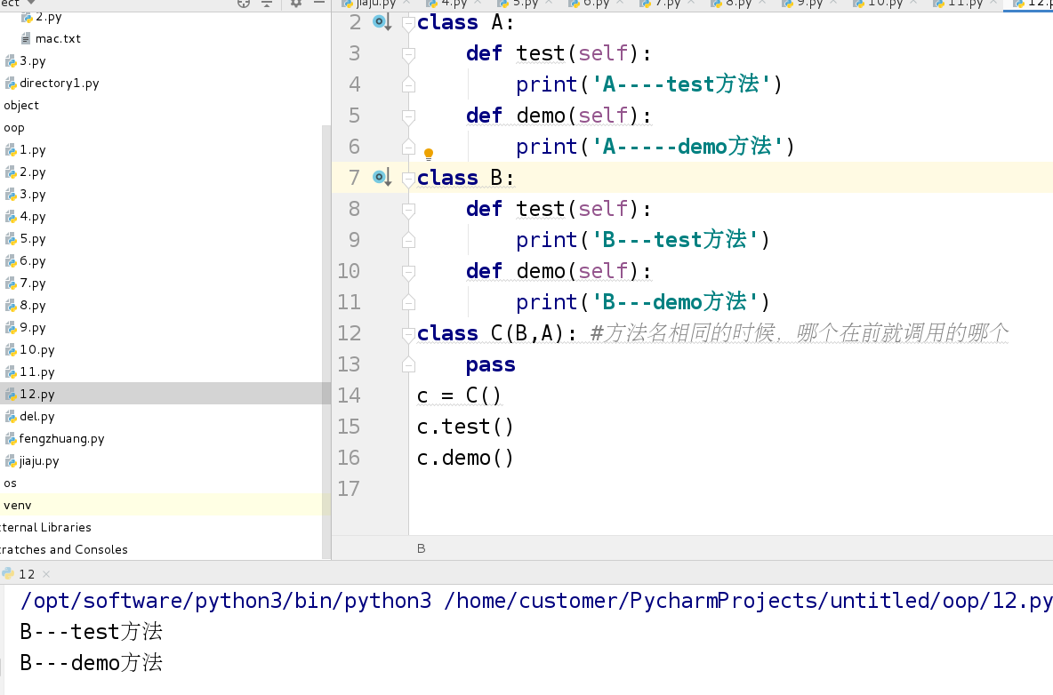Select the oop folder in the tree
Image resolution: width=1053 pixels, height=695 pixels.
[x=14, y=128]
